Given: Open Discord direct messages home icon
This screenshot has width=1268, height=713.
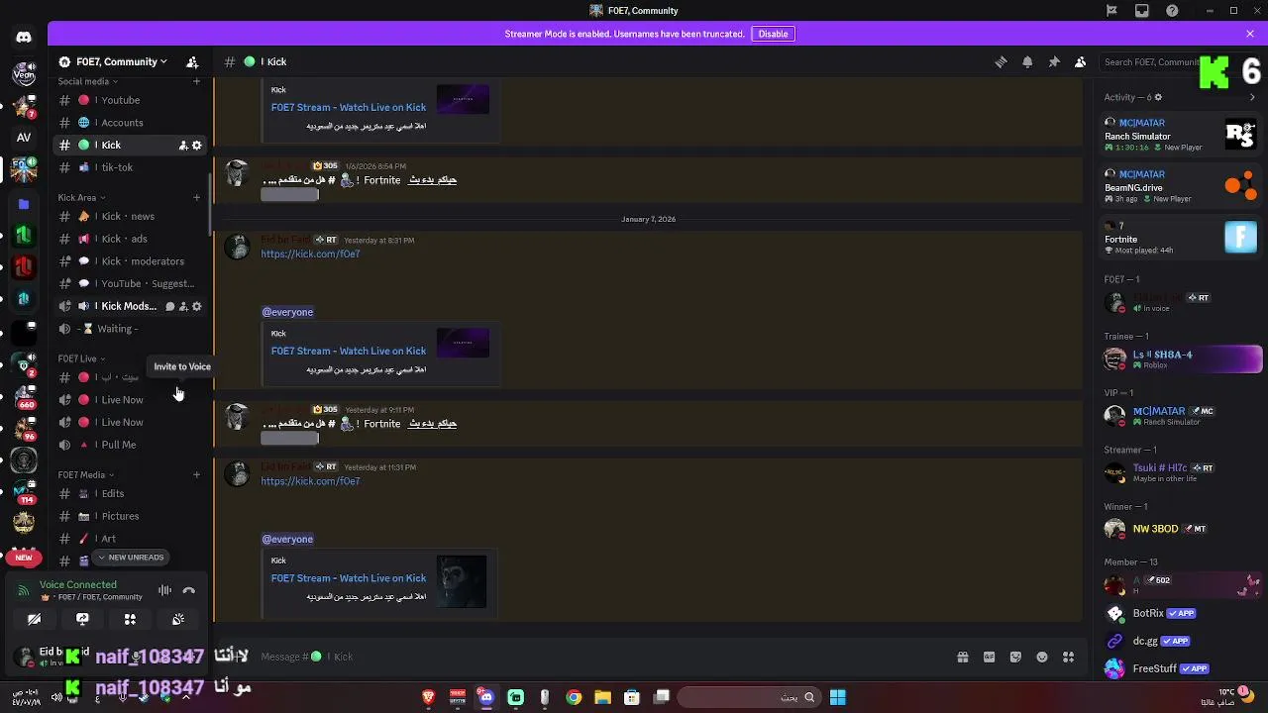Looking at the screenshot, I should (x=24, y=38).
